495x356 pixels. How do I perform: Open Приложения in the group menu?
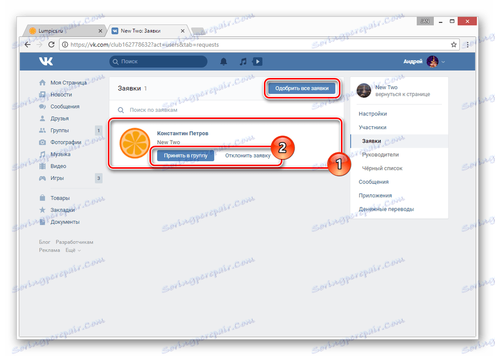(x=375, y=195)
